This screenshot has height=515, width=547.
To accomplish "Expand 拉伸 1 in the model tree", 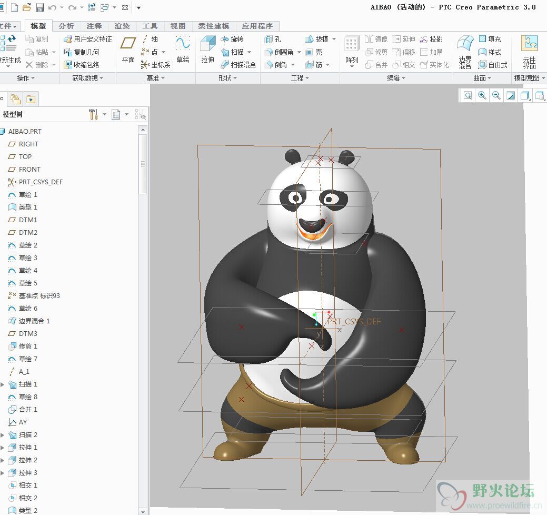I will click(x=3, y=448).
